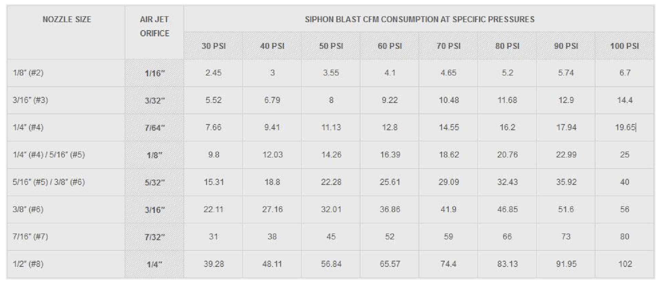Select the 100 PSI column header
This screenshot has height=285, width=661.
[x=625, y=46]
